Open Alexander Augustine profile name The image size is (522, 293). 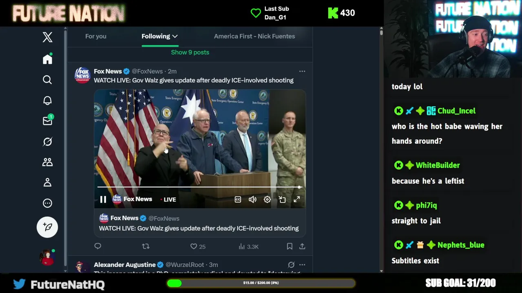[x=125, y=265]
